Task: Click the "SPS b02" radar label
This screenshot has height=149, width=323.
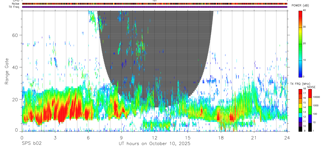Action: click(x=32, y=144)
